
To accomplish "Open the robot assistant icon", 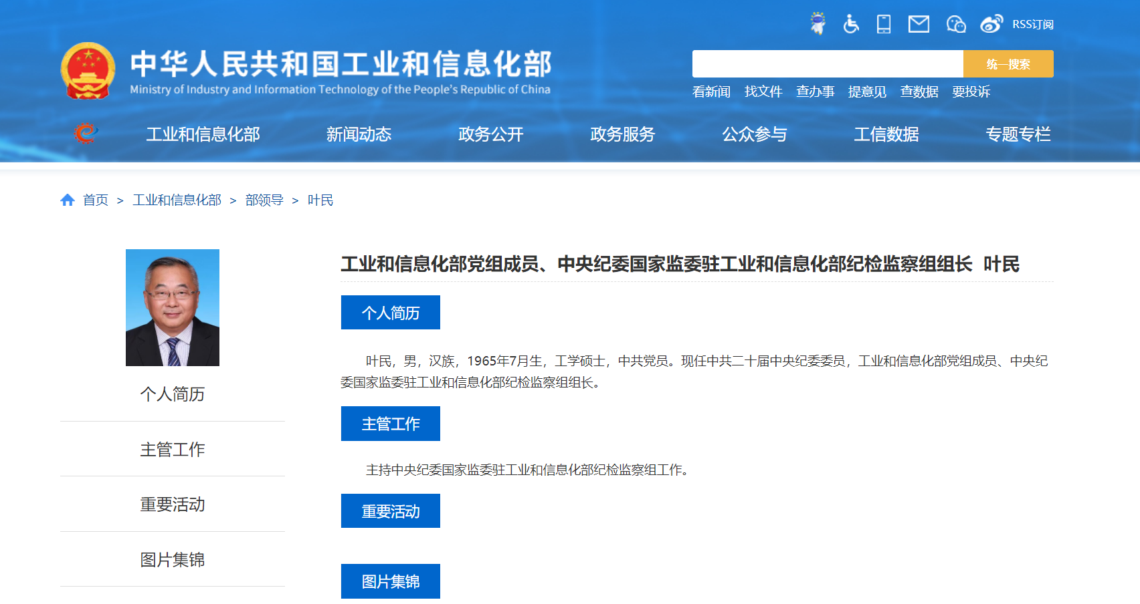I will coord(818,24).
